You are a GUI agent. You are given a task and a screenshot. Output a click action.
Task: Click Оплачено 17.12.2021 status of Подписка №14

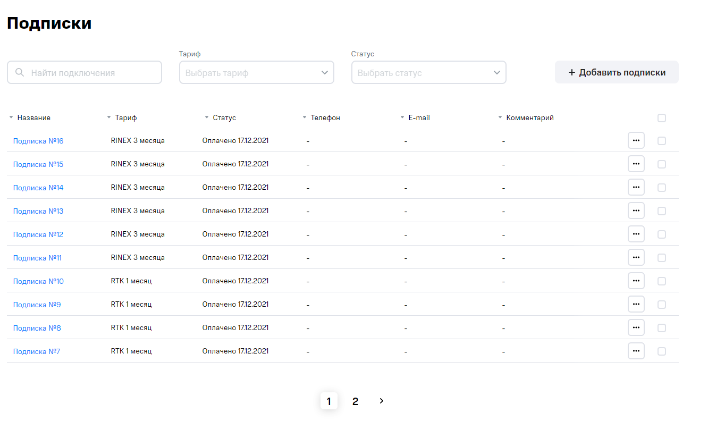click(235, 188)
